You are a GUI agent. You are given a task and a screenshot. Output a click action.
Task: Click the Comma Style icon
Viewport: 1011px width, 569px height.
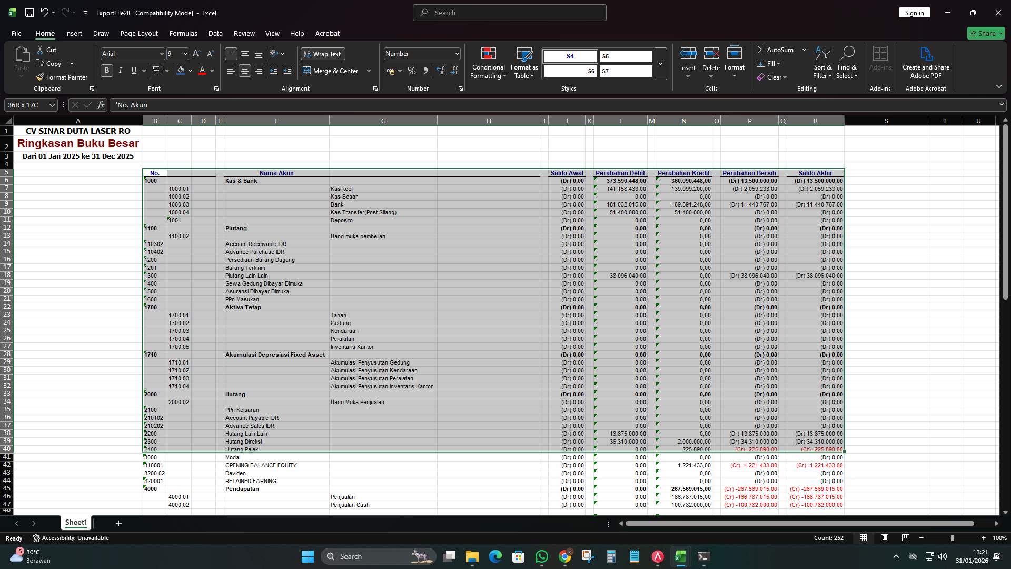pos(426,71)
